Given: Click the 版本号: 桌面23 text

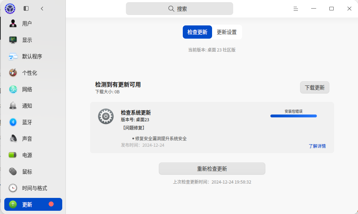Looking at the screenshot, I should point(135,120).
